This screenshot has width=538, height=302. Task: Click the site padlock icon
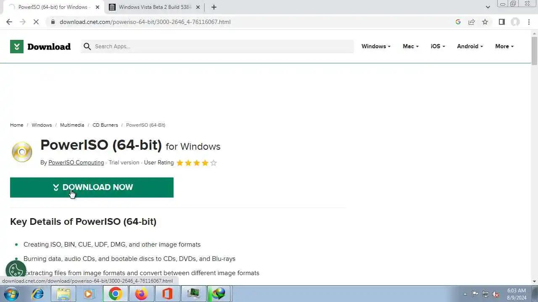tap(53, 22)
